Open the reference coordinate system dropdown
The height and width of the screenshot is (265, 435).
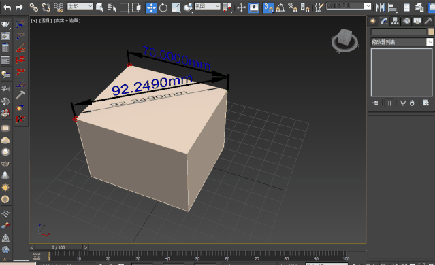[x=207, y=6]
